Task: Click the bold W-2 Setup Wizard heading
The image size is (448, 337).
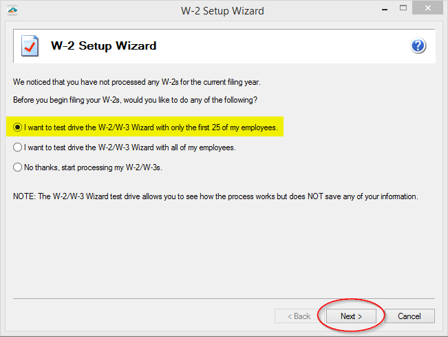Action: [x=104, y=45]
